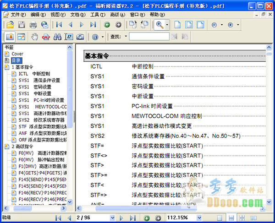Open bookmark SYS2 修改系统寄存器

(x=41, y=120)
